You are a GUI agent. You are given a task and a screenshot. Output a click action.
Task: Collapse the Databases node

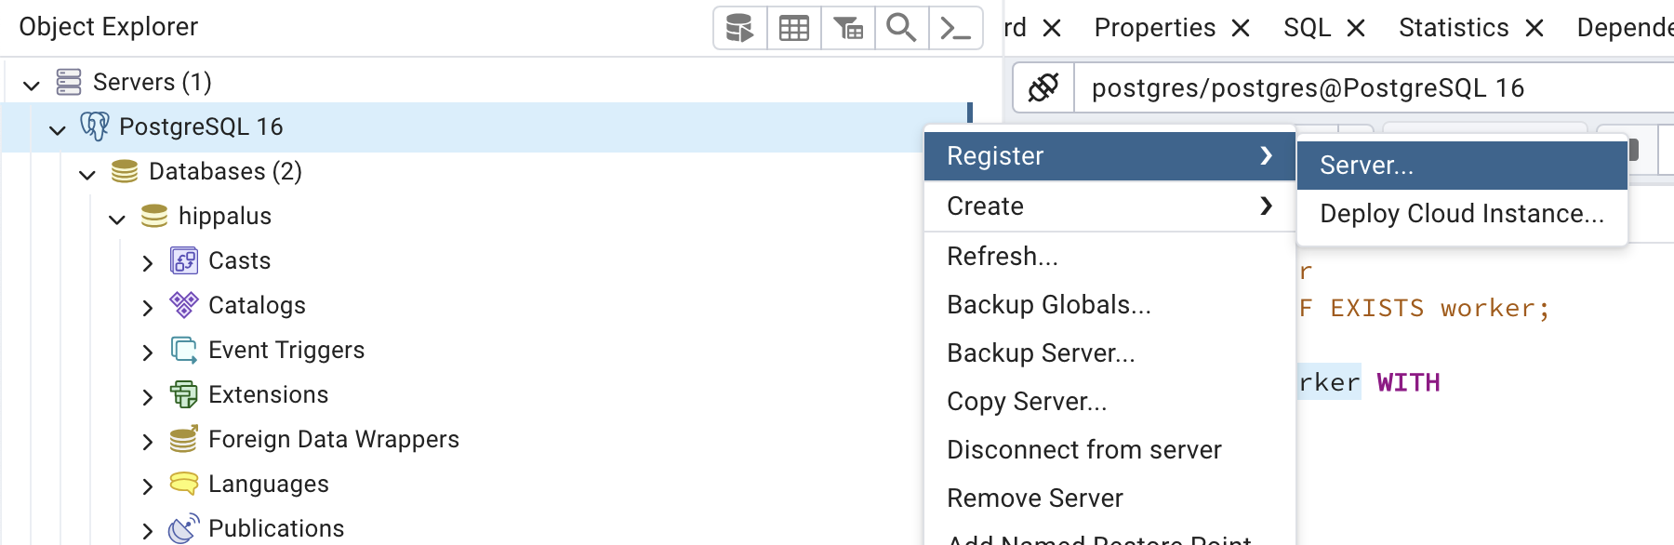click(x=87, y=174)
